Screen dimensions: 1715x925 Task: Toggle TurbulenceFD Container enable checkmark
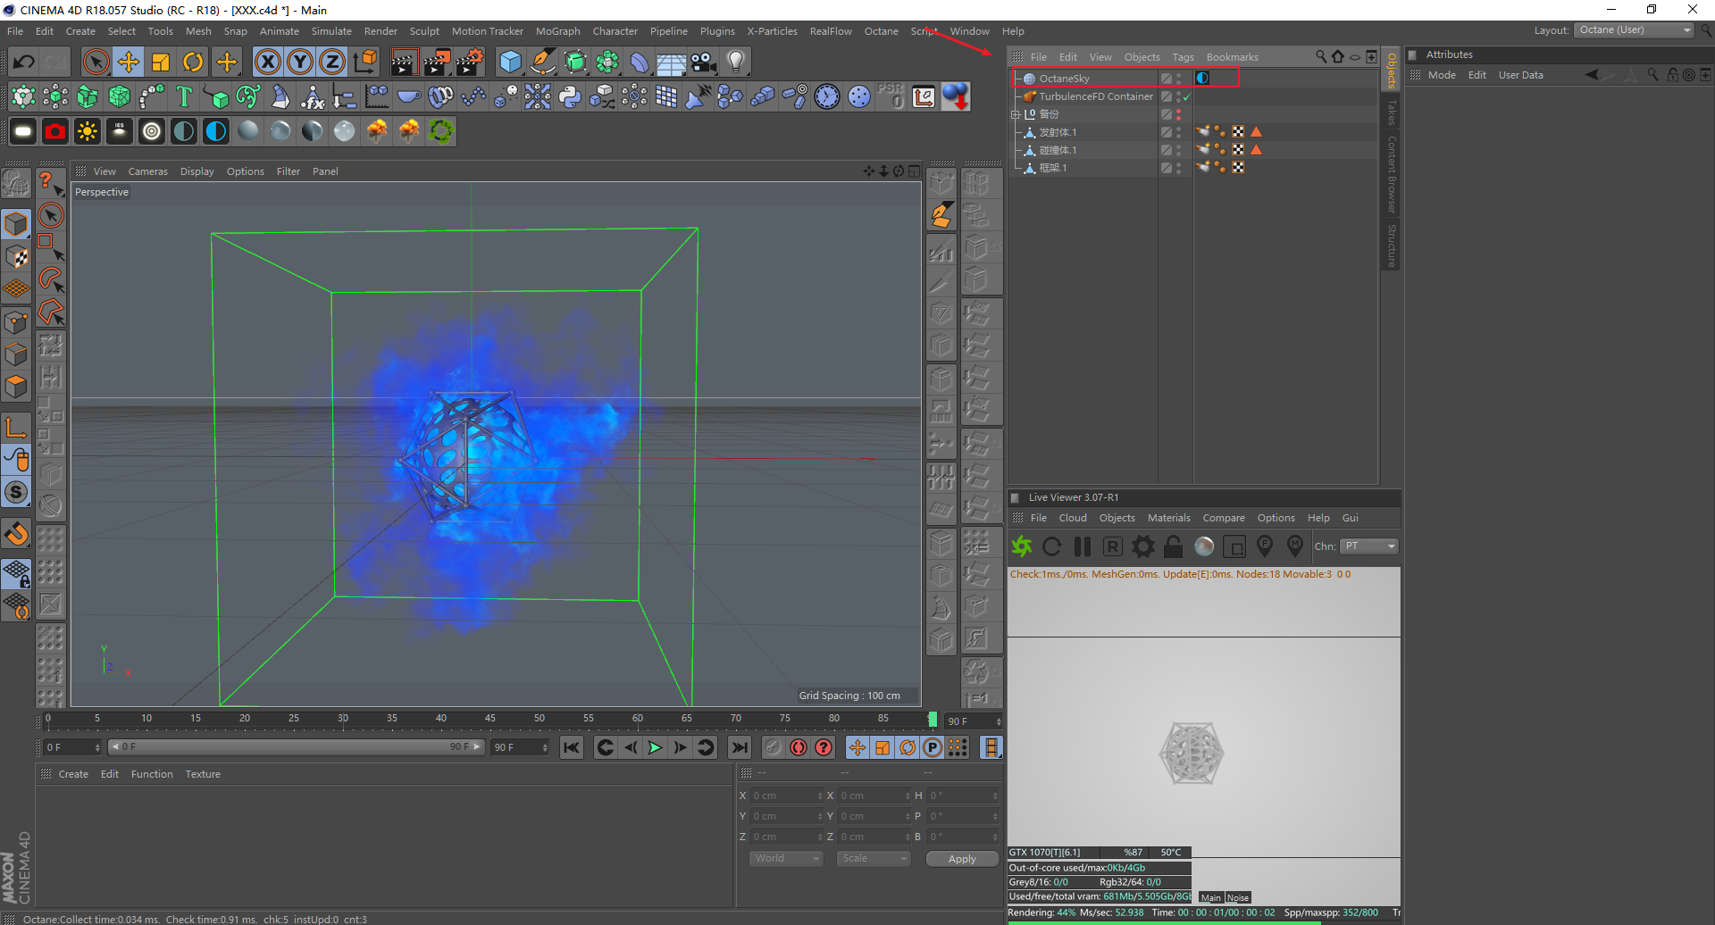1187,96
